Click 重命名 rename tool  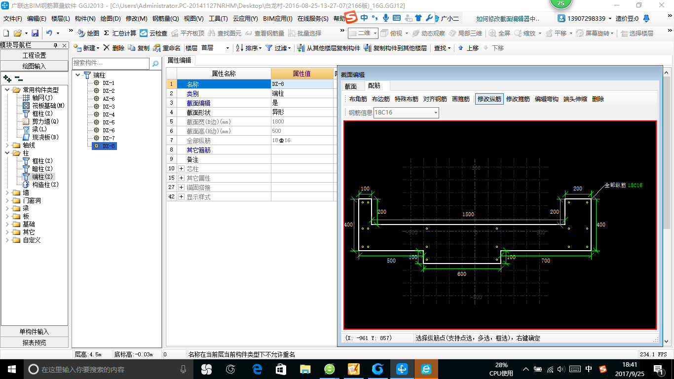pos(167,48)
